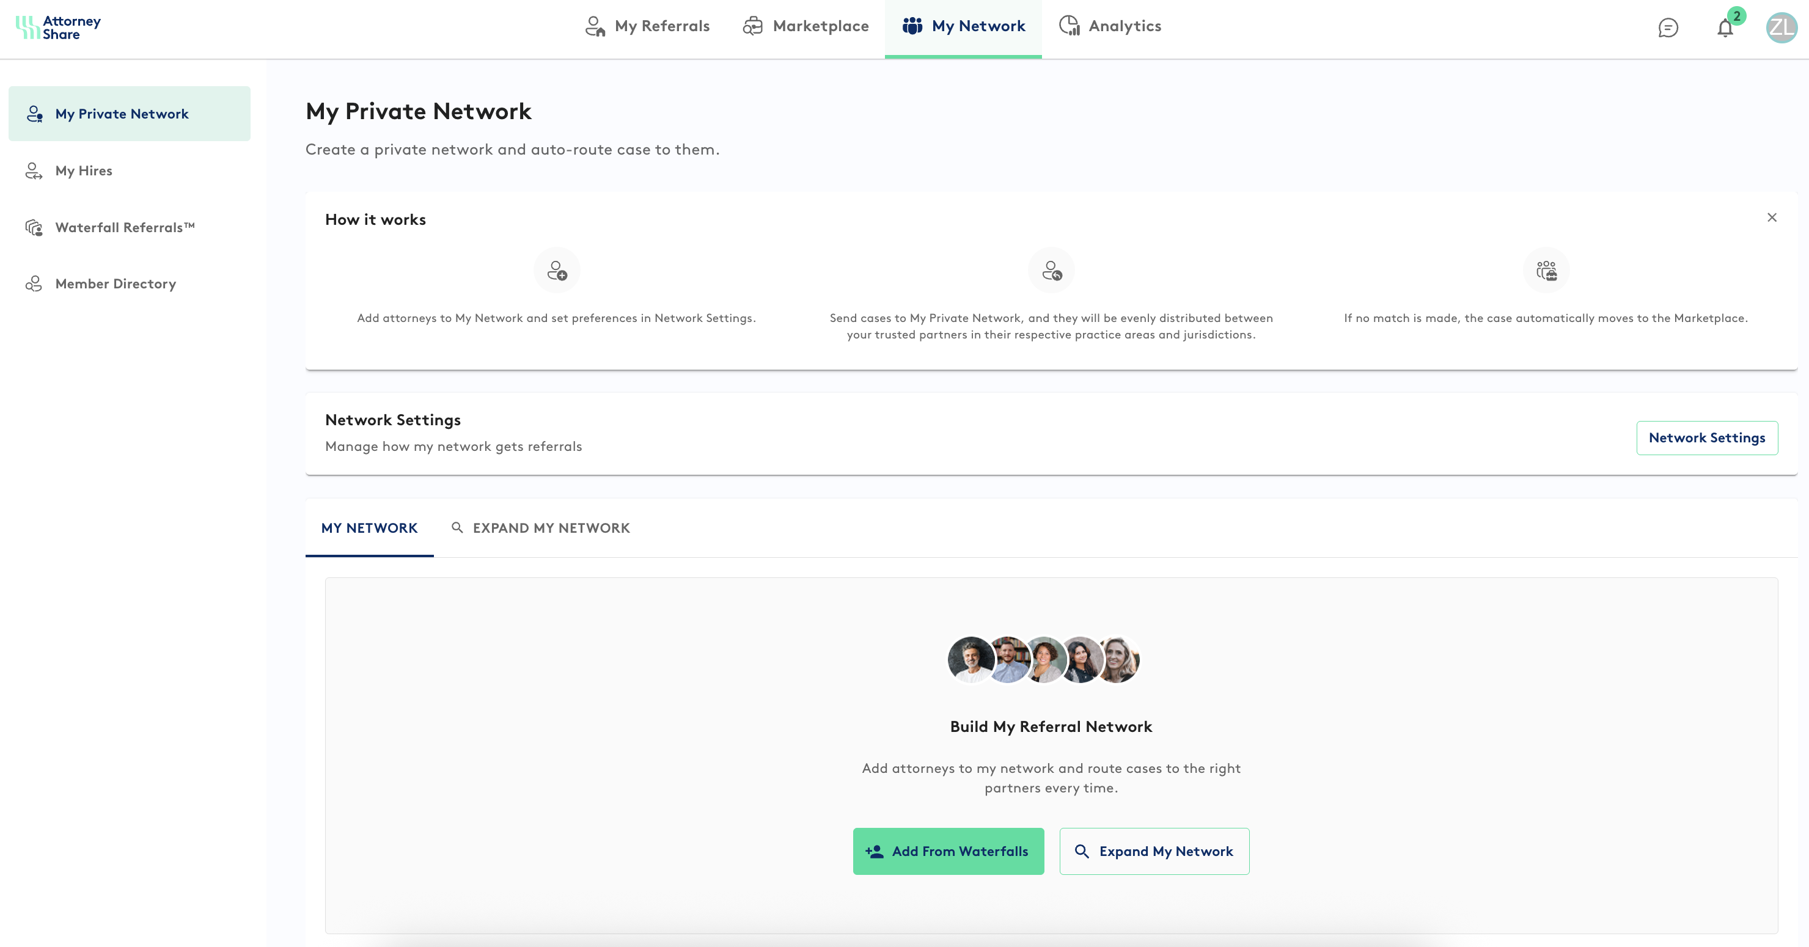The width and height of the screenshot is (1809, 947).
Task: Click the Attorney Share logo
Action: (x=58, y=27)
